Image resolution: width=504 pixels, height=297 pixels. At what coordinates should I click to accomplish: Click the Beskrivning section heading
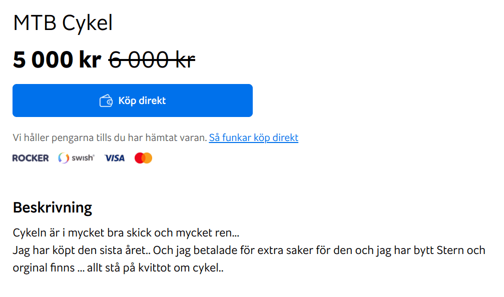click(x=52, y=206)
